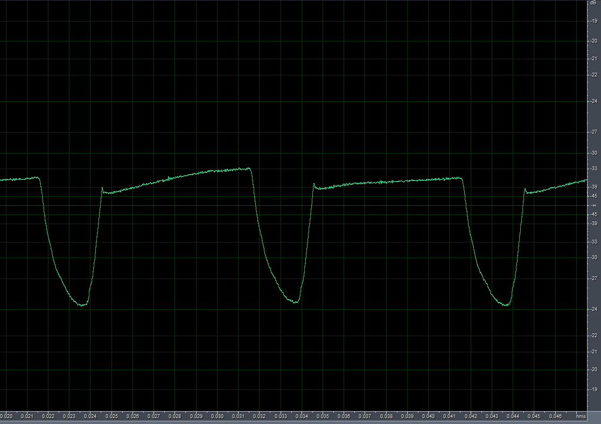
Task: Click the infinity center label on dB scale
Action: [x=593, y=205]
